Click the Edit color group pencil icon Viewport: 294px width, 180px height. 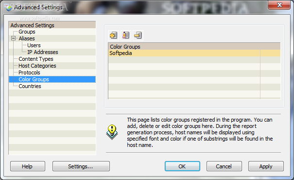tap(126, 36)
